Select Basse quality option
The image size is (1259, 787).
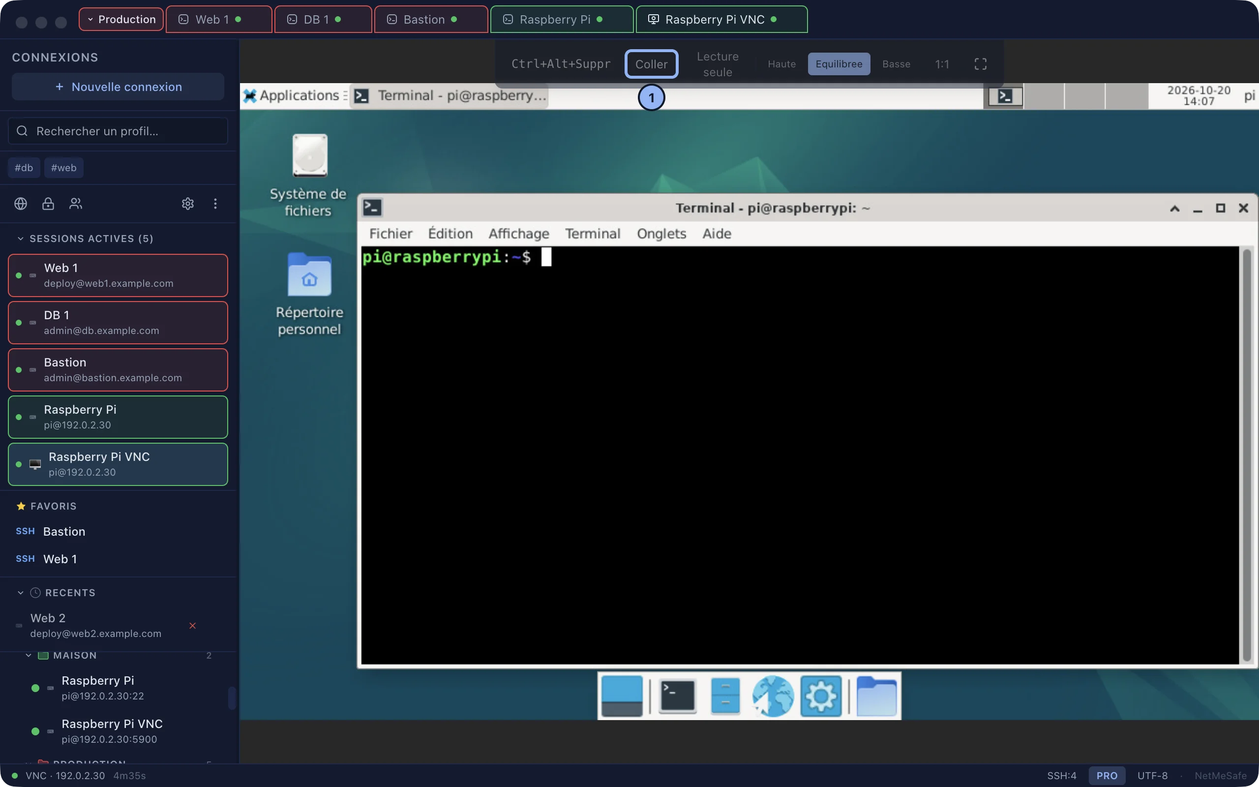point(896,64)
